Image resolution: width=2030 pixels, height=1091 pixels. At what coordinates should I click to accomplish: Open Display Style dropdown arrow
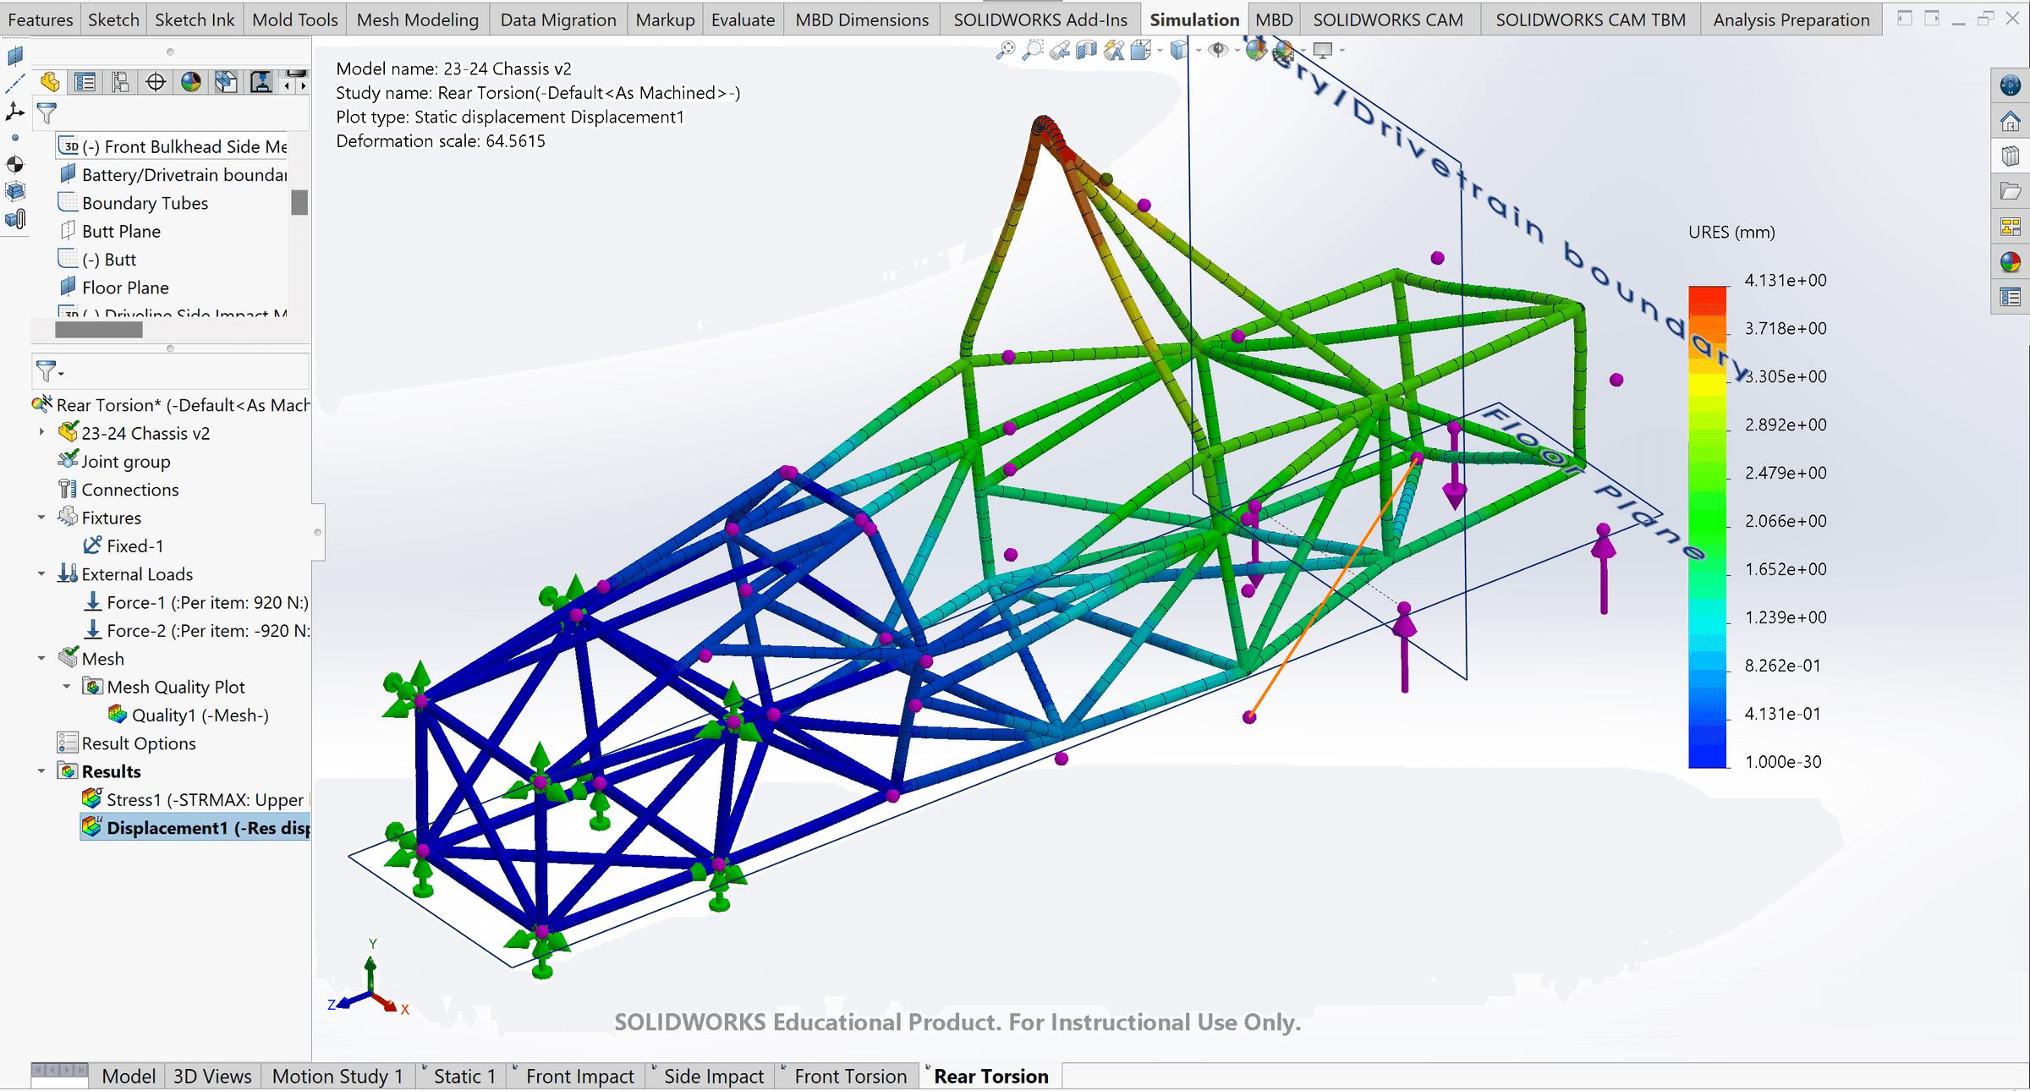click(x=1198, y=51)
